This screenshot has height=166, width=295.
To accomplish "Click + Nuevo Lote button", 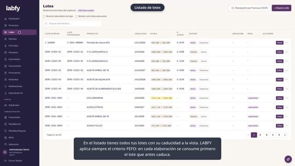I will tap(282, 8).
